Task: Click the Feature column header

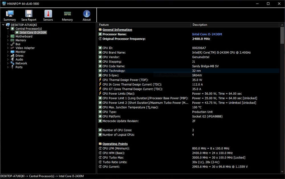Action: click(144, 25)
